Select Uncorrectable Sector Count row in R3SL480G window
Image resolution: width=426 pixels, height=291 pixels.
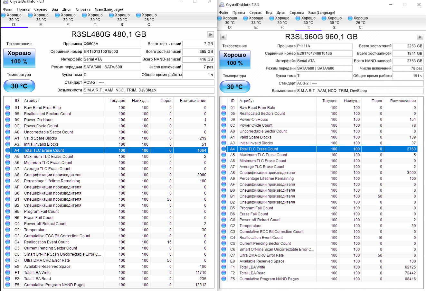[106, 132]
